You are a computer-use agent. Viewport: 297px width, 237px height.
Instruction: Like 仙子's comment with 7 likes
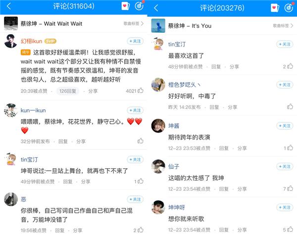[290, 189]
